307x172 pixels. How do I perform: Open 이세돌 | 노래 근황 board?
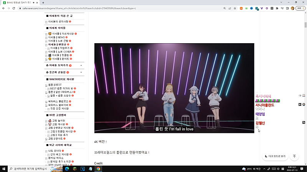pyautogui.click(x=58, y=41)
